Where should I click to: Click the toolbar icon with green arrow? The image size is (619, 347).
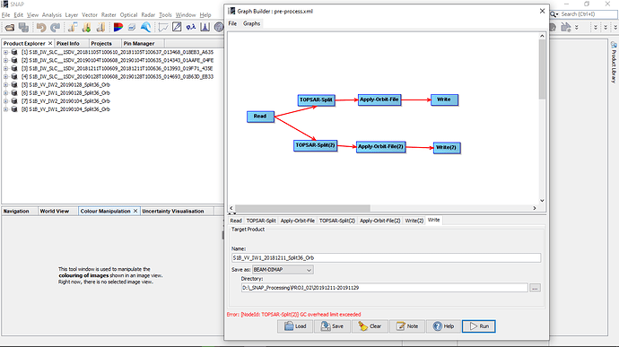[x=86, y=27]
